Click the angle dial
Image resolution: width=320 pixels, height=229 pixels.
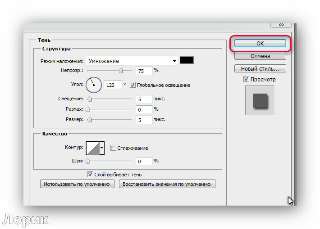coord(94,85)
